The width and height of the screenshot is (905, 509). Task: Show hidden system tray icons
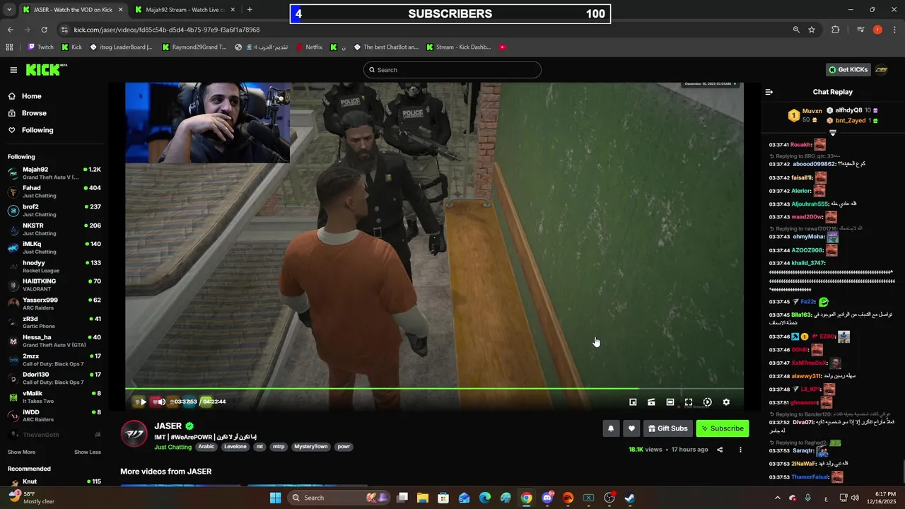pos(777,498)
